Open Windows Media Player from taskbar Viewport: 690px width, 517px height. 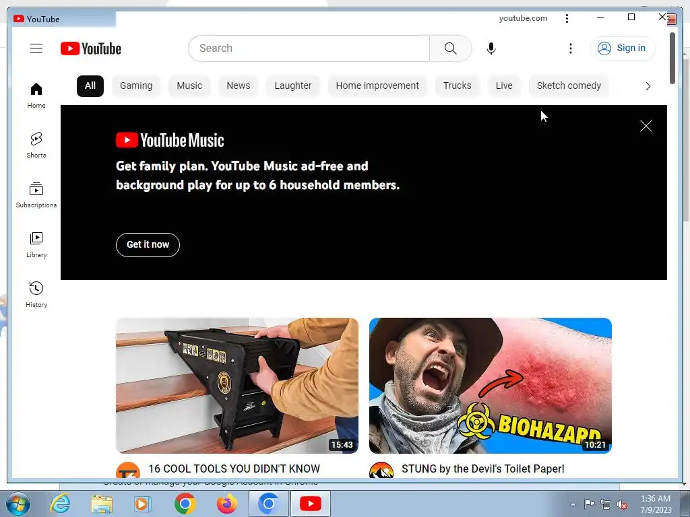coord(143,504)
